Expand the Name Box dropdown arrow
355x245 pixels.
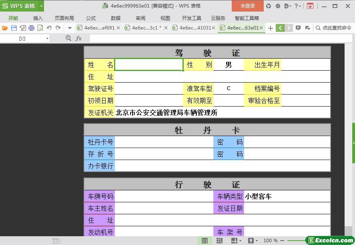[47, 39]
